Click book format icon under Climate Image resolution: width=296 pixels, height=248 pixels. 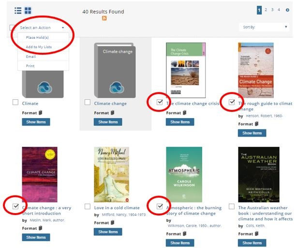tap(41, 113)
